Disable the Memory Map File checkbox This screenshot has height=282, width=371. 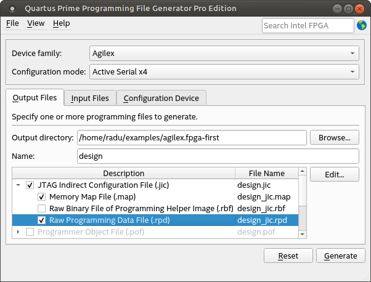point(42,196)
